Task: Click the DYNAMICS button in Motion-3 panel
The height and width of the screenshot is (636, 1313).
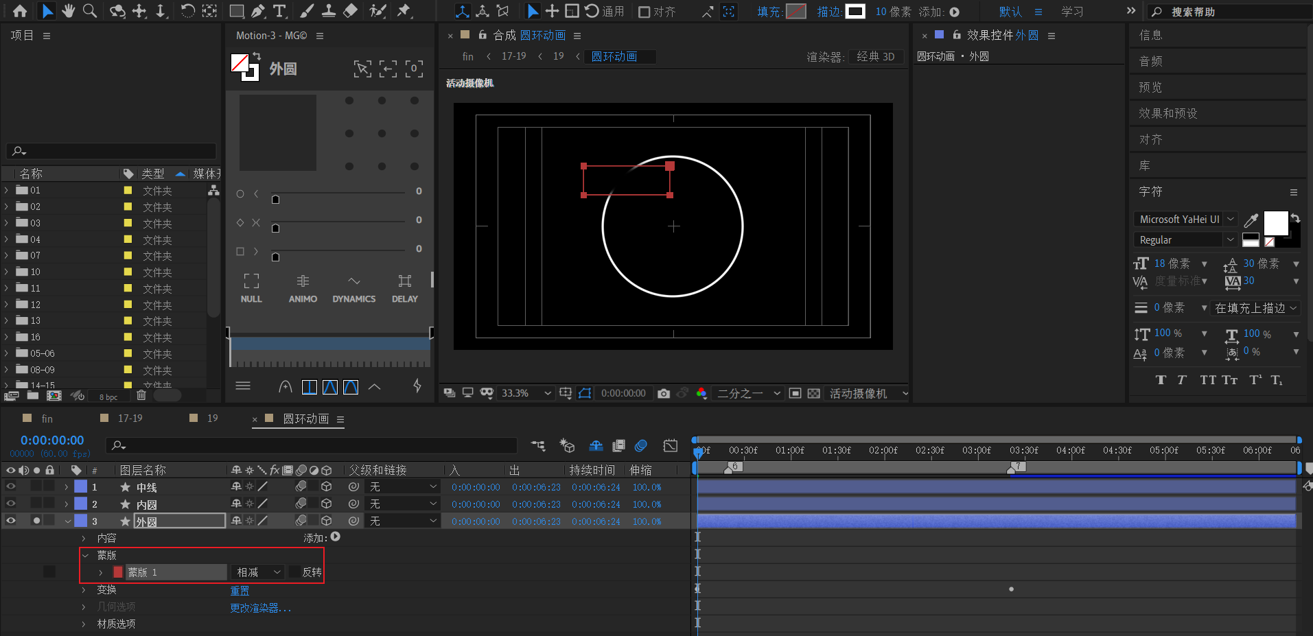Action: pos(353,288)
